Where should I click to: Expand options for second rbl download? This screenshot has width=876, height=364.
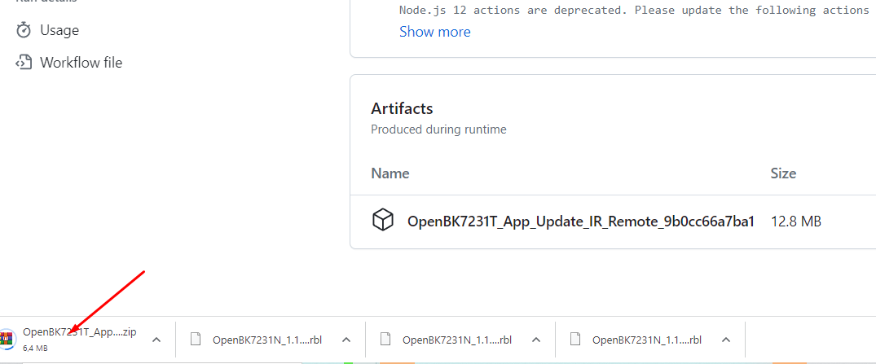(536, 340)
